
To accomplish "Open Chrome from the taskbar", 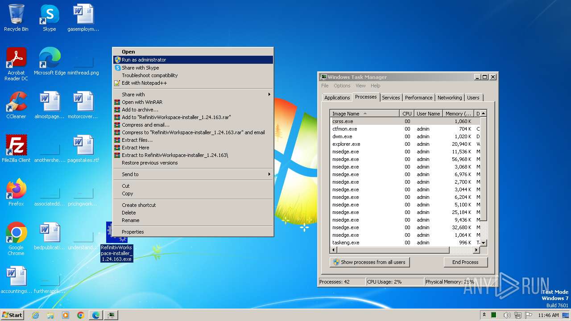I will tap(80, 315).
